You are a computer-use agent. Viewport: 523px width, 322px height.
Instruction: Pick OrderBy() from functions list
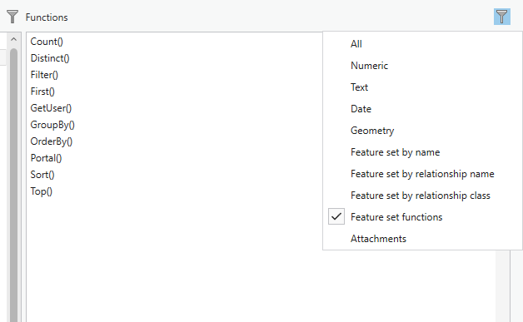(x=52, y=141)
